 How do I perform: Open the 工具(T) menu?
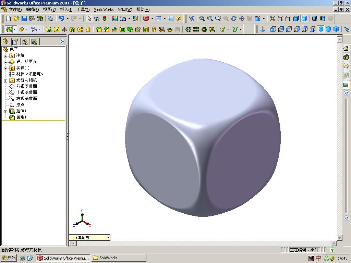point(83,9)
